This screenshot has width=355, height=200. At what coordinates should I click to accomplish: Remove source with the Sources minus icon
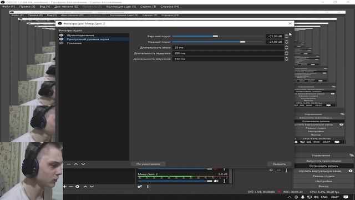[71, 187]
